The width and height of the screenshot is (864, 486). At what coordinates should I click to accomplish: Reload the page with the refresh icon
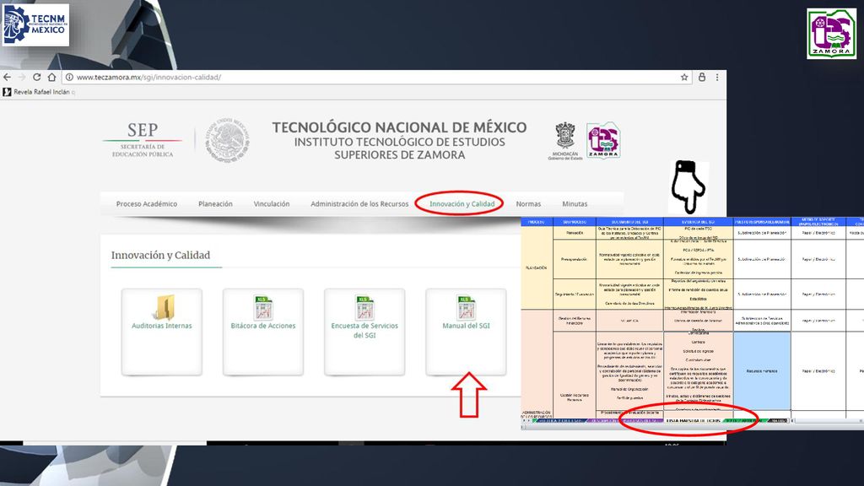37,77
